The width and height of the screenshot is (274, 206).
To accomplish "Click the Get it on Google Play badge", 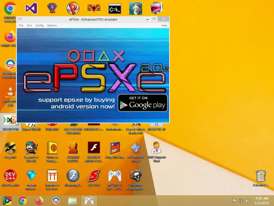I will click(x=143, y=103).
